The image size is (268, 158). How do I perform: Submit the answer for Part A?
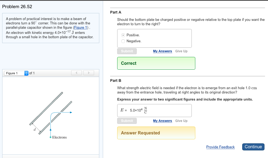[127, 51]
